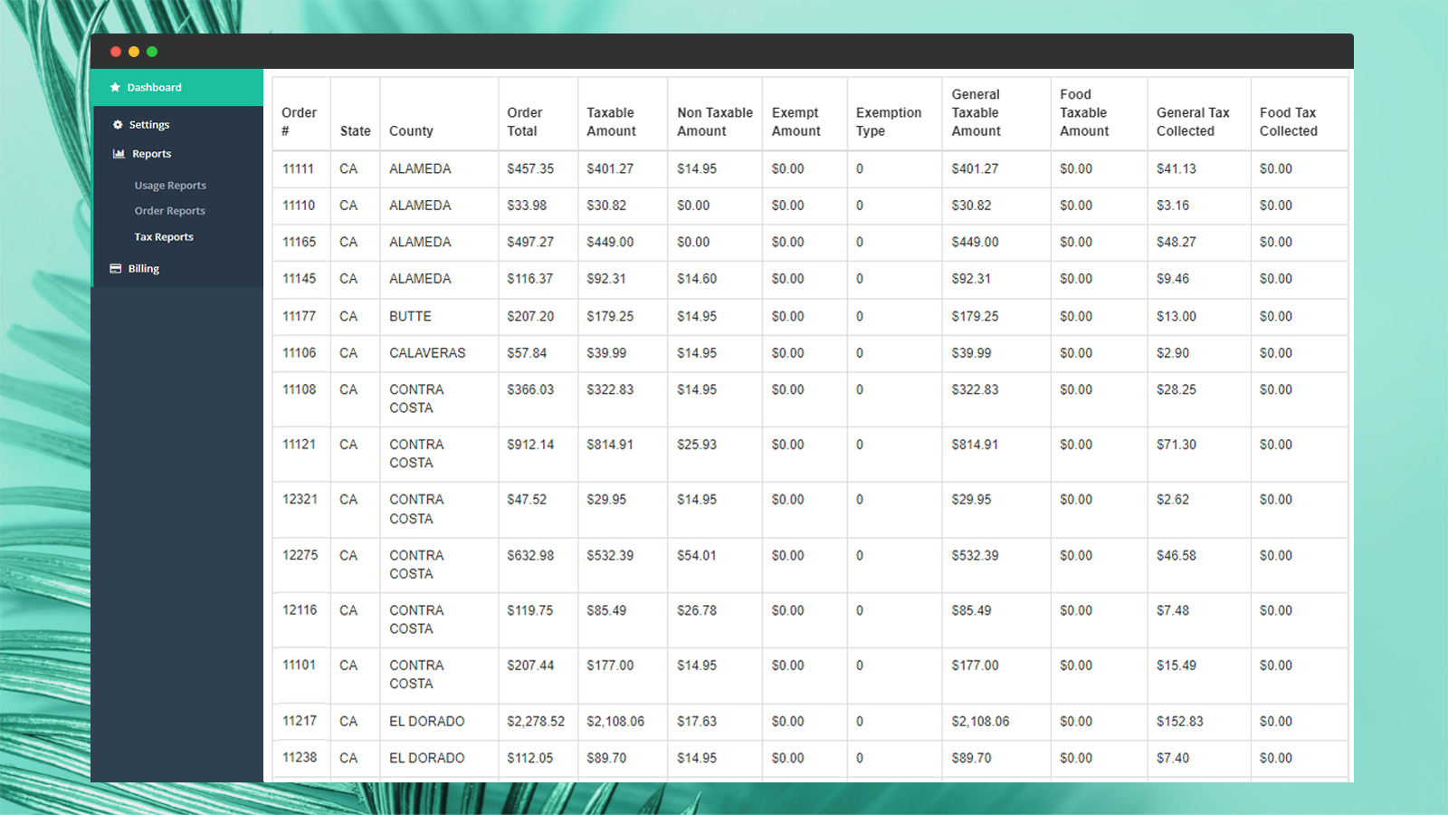Screen dimensions: 1448x815
Task: Click general tax collected $13.00
Action: pos(1176,317)
